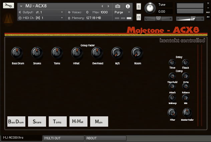Open the Purge dropdown menu
The image size is (211, 142).
tap(122, 12)
